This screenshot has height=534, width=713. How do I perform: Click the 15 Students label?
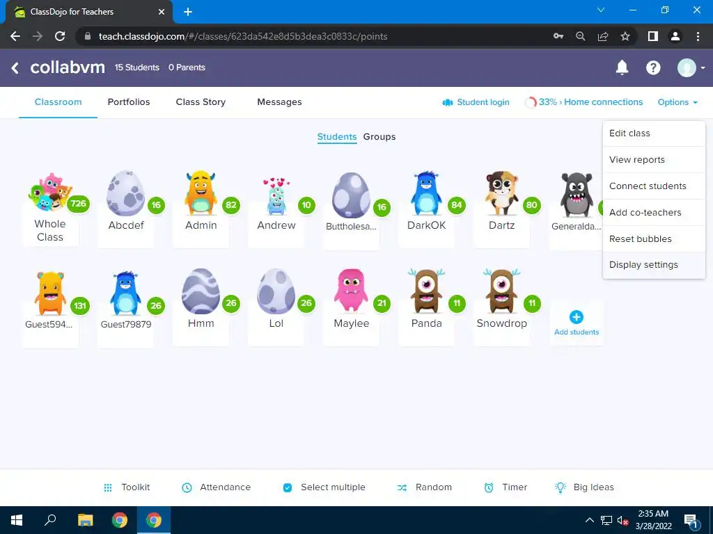coord(137,67)
